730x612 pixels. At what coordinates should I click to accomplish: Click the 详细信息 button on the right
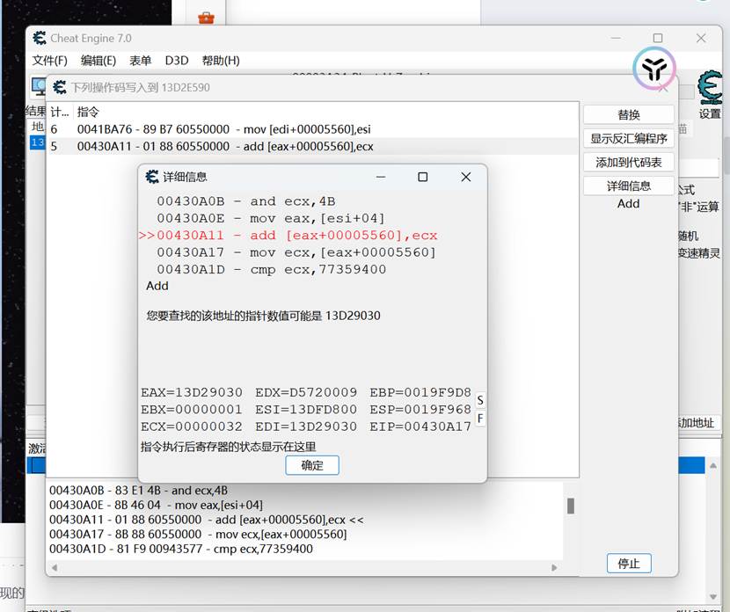pos(629,186)
